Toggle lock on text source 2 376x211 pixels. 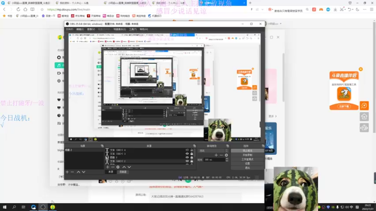[x=192, y=161]
